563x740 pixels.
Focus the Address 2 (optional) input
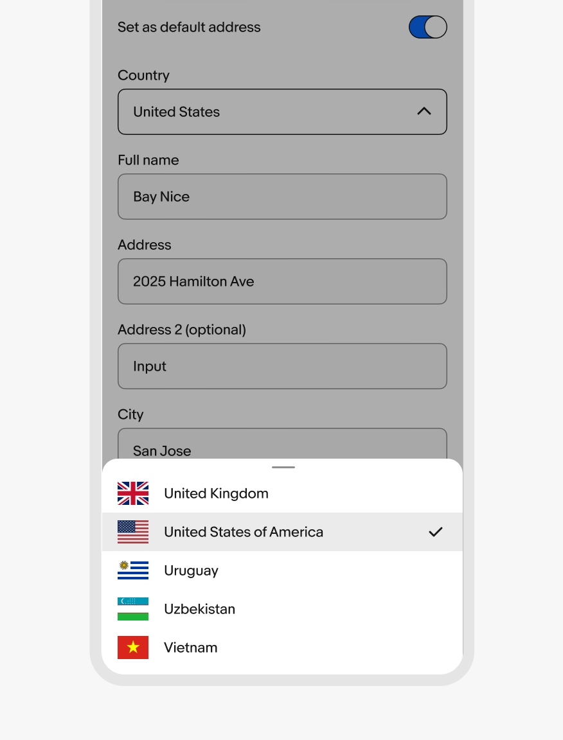click(282, 366)
